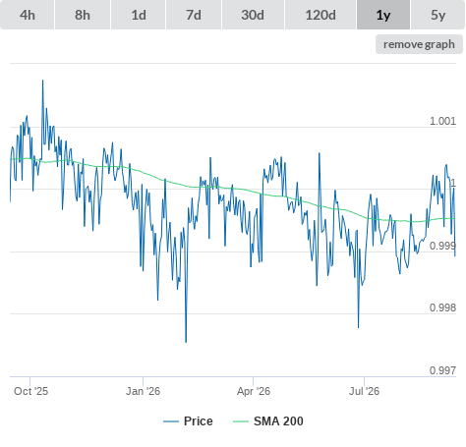Toggle the SMA 200 legend entry
466x447 pixels.
click(x=278, y=421)
